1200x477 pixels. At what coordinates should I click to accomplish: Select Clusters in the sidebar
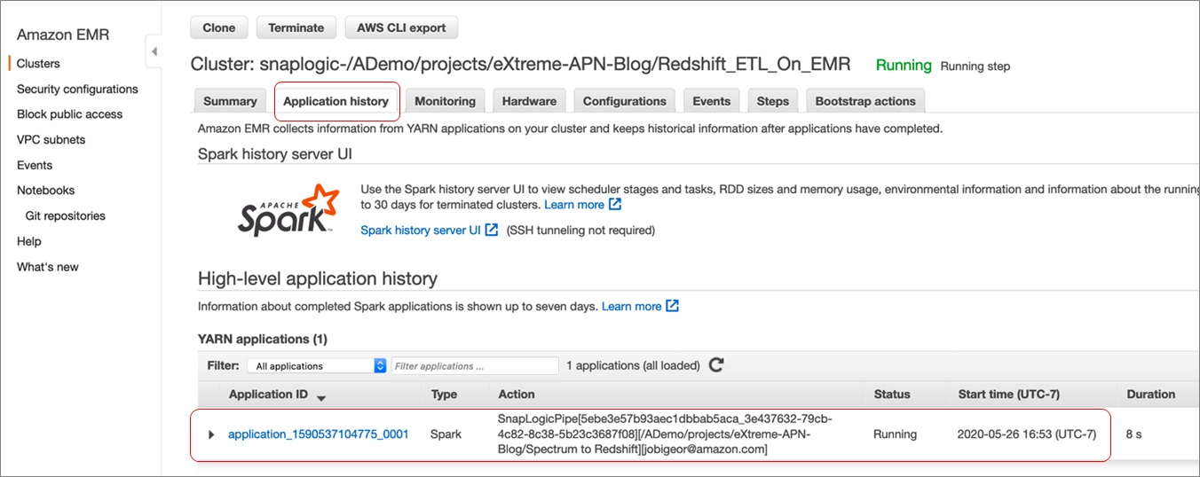point(38,64)
